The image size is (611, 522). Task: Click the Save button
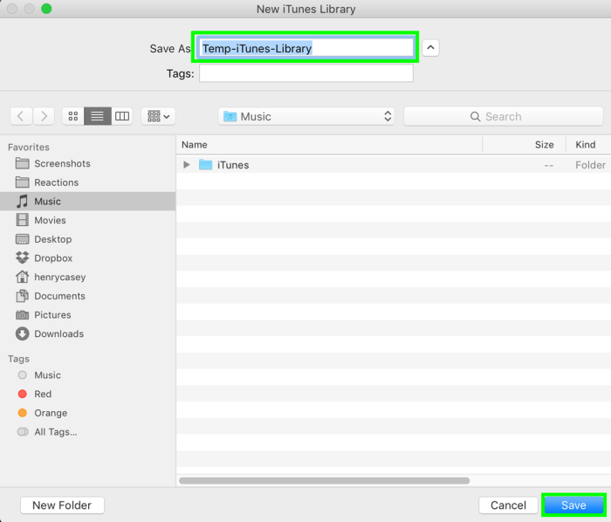point(573,505)
